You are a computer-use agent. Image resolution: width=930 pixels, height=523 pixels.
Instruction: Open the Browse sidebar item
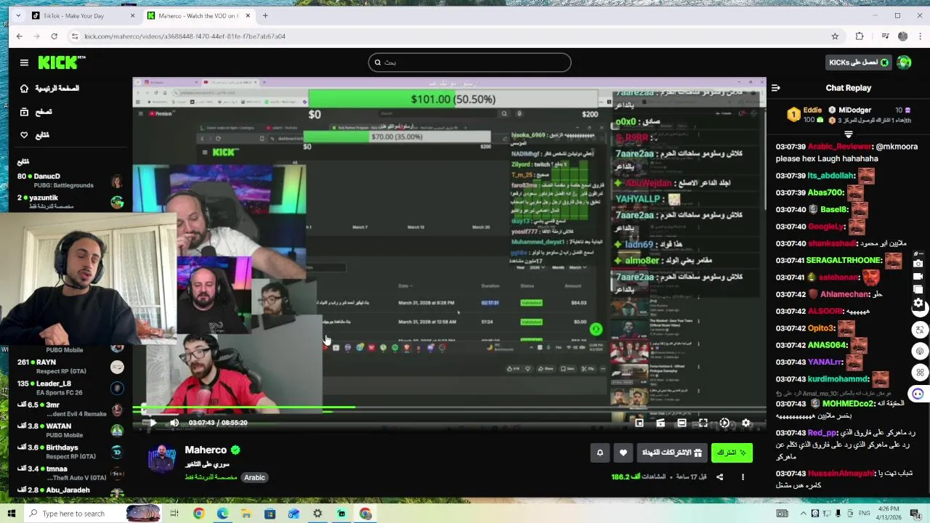tap(36, 112)
